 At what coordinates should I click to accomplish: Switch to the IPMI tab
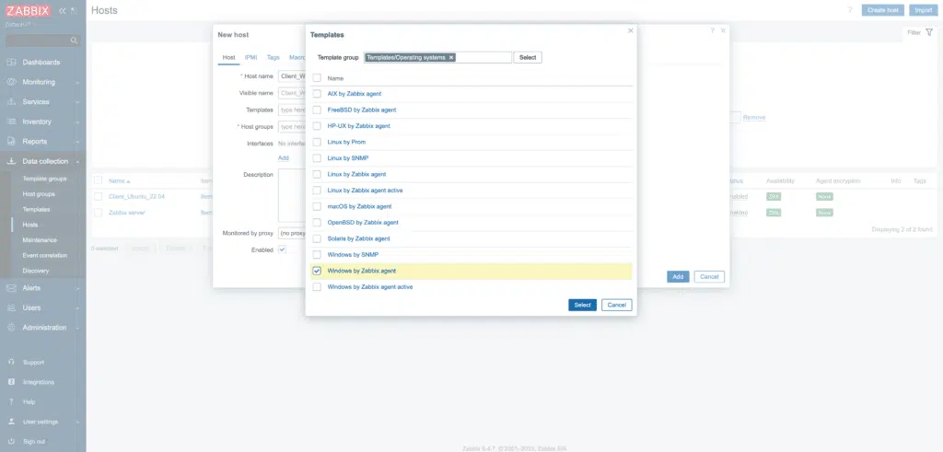[250, 58]
